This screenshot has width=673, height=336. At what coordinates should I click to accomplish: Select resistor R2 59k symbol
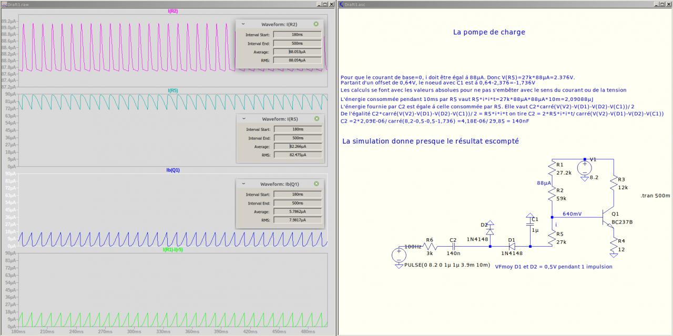(552, 194)
